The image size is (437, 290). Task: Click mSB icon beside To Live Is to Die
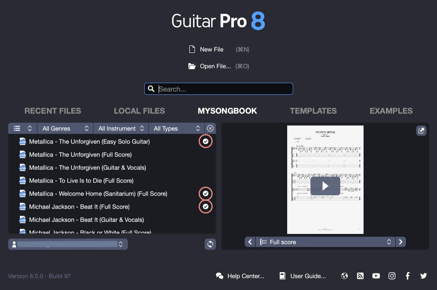pyautogui.click(x=23, y=181)
